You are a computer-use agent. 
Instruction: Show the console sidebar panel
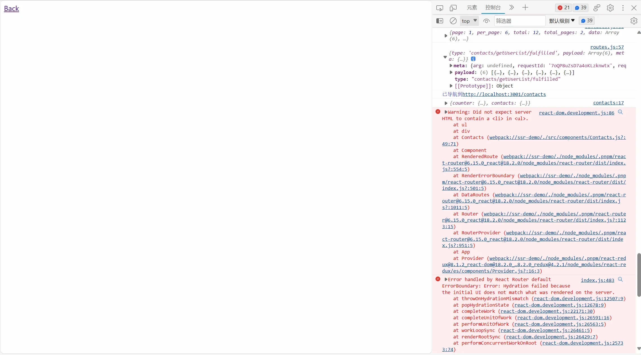click(439, 21)
